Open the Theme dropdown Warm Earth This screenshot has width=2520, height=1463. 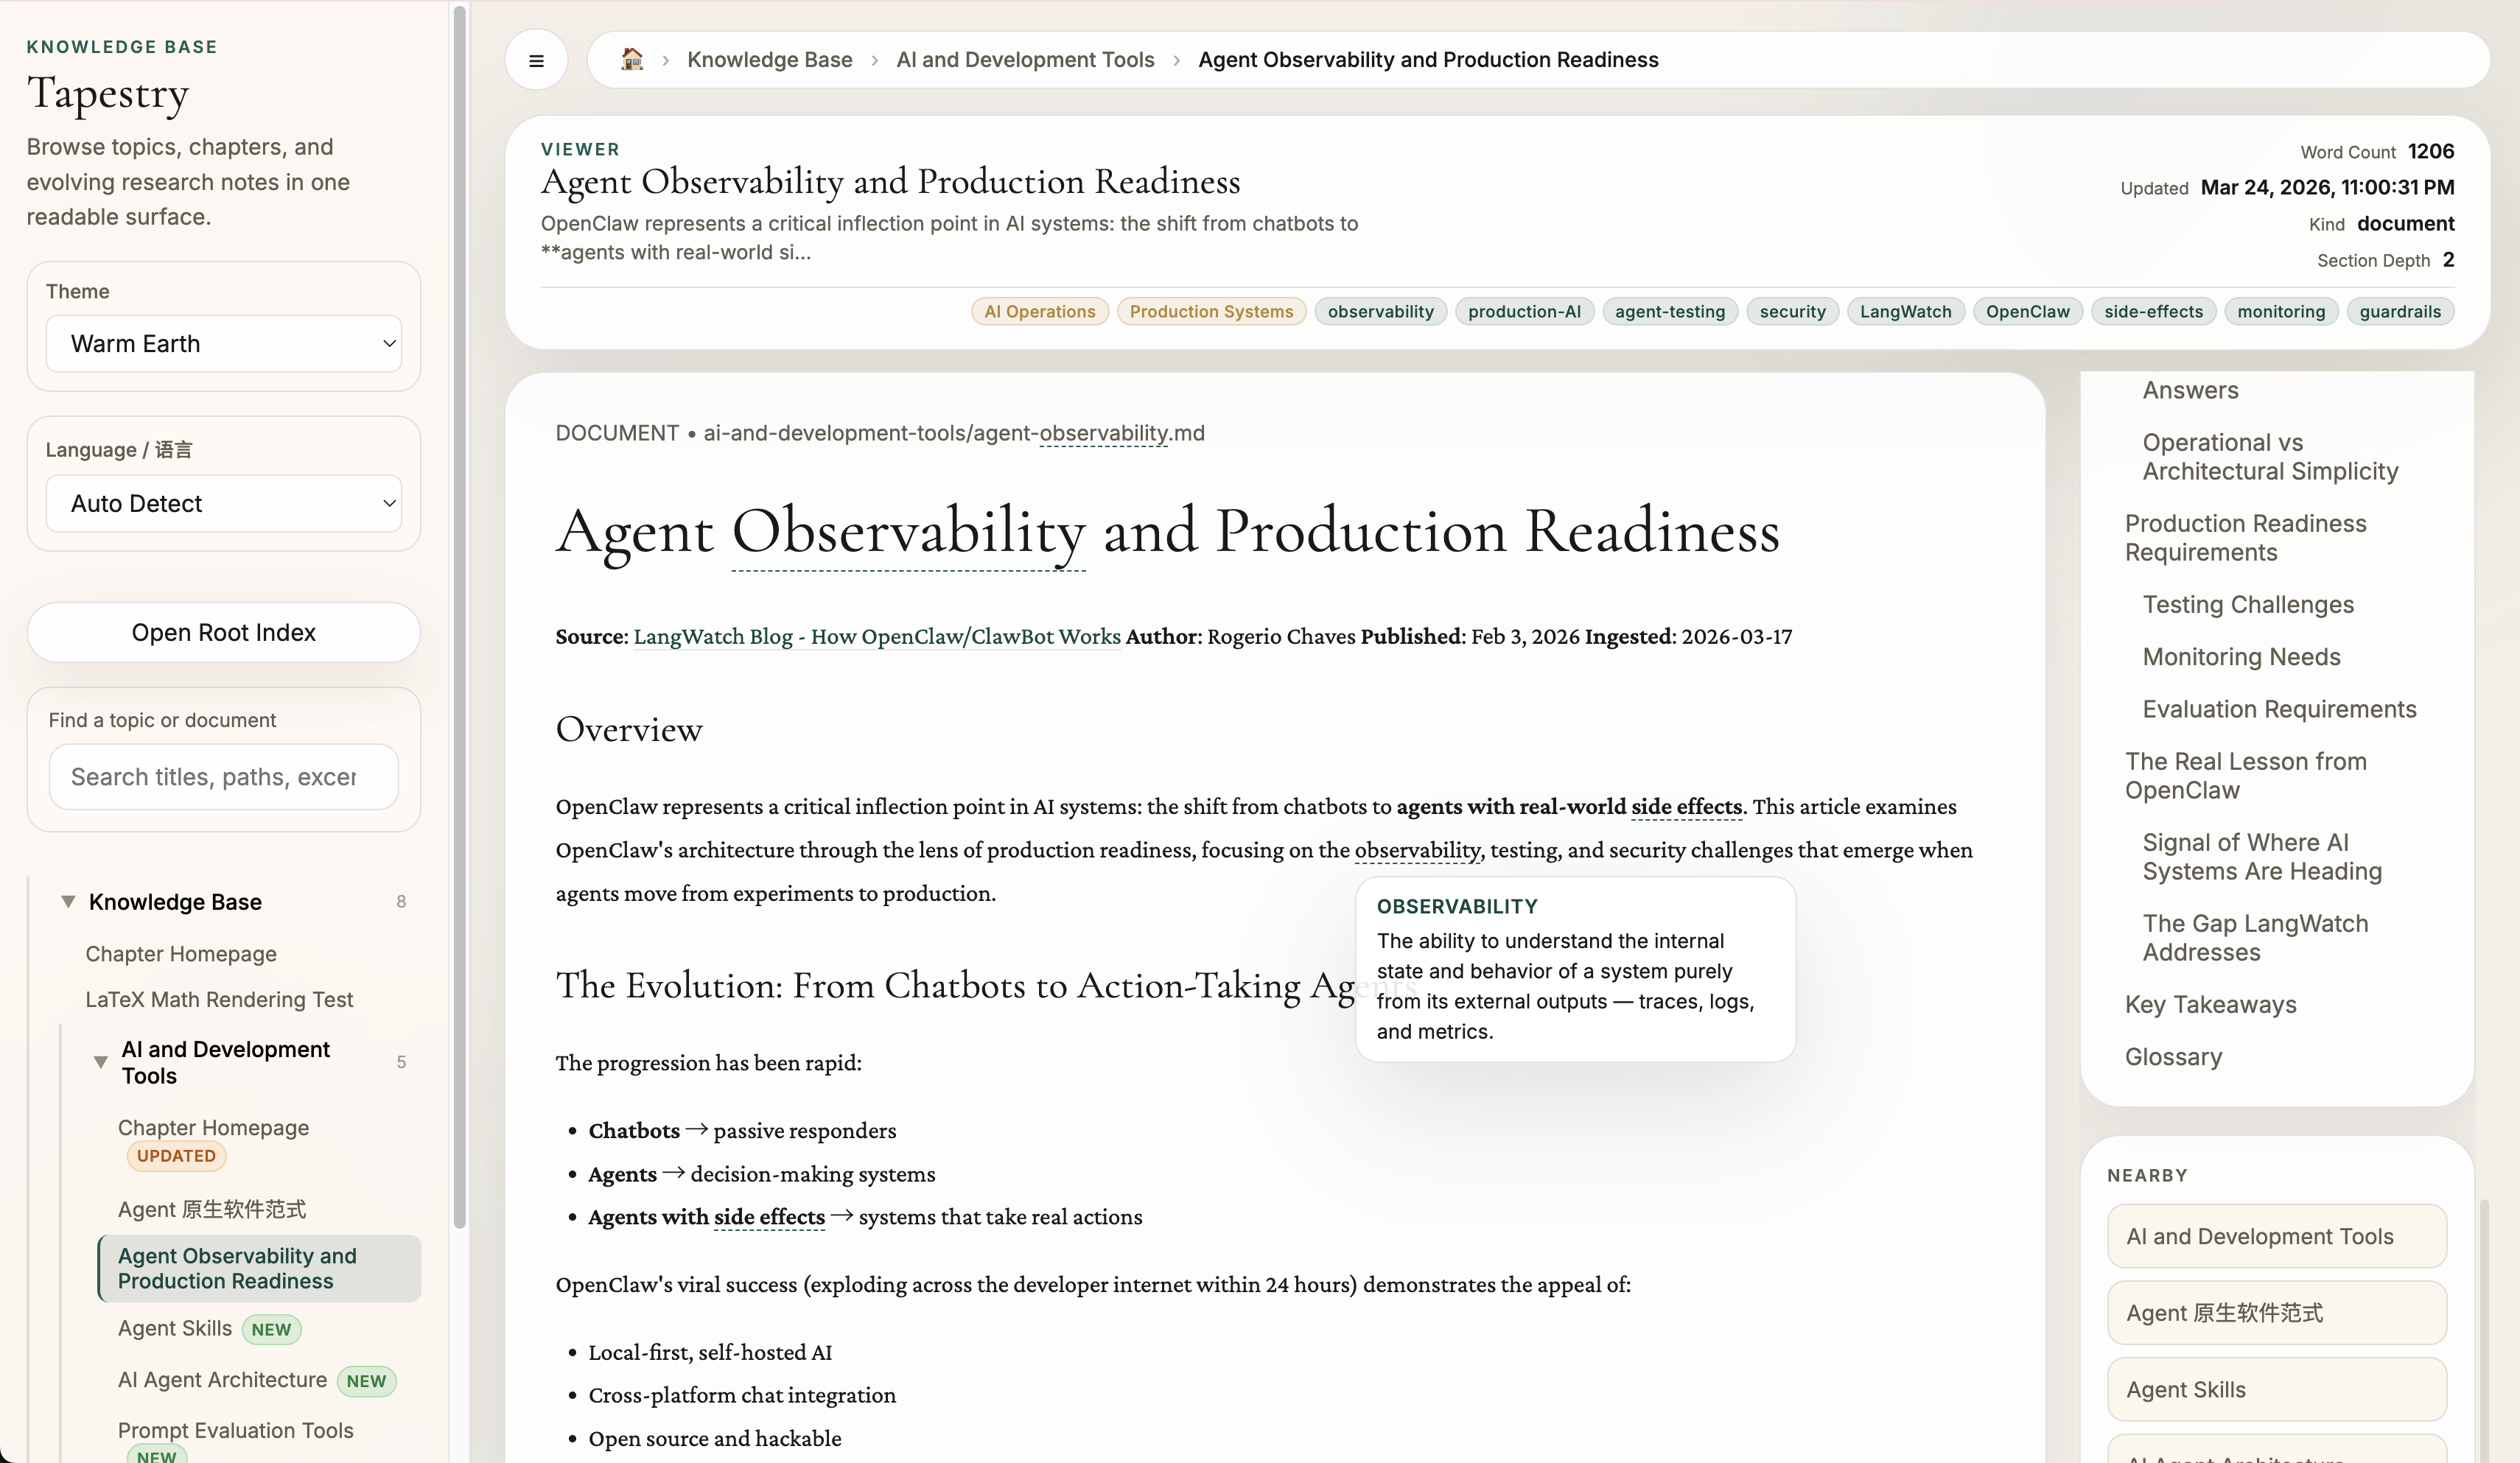224,344
